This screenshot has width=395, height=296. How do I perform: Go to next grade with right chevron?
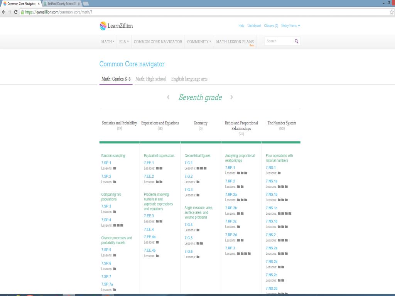(x=231, y=97)
